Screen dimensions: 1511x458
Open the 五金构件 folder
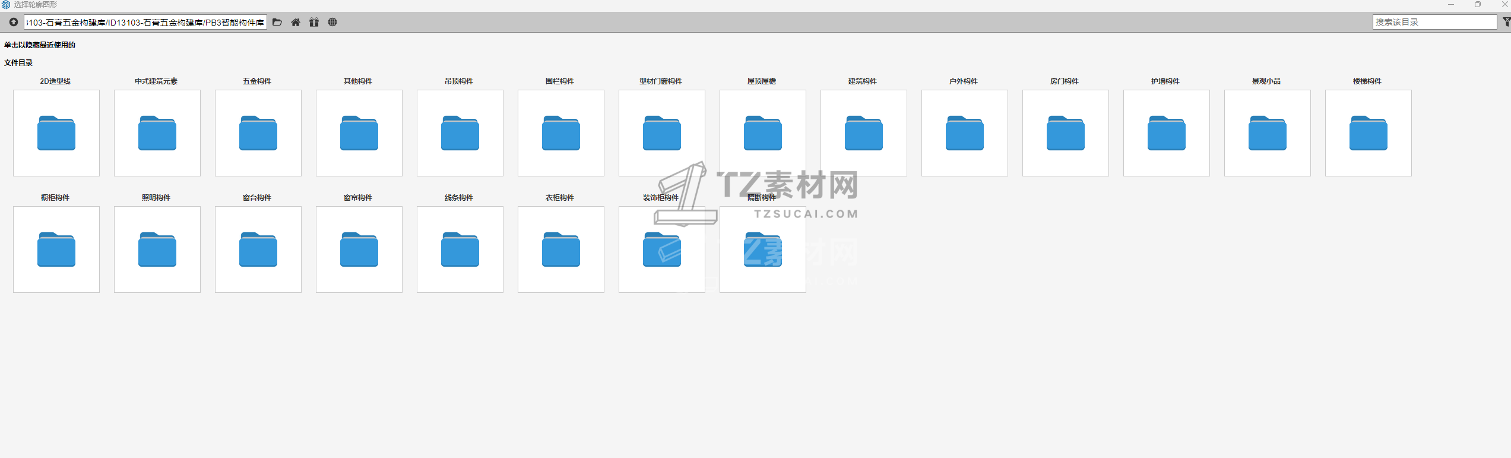(258, 133)
